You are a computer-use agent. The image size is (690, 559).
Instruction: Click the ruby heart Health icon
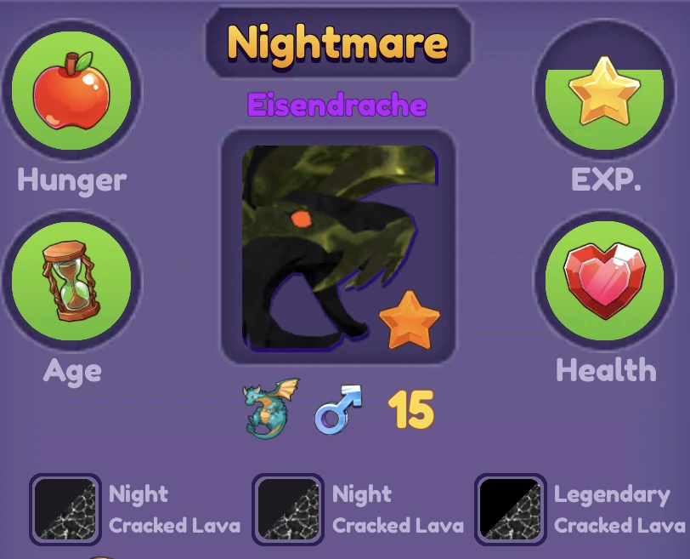[x=605, y=280]
